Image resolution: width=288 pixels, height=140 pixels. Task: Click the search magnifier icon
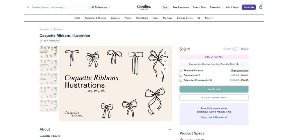pos(28,7)
